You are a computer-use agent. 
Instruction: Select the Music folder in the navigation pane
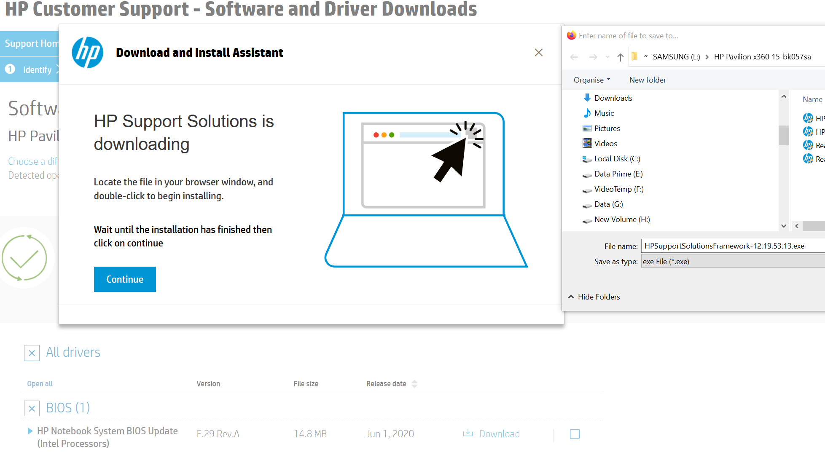coord(604,113)
